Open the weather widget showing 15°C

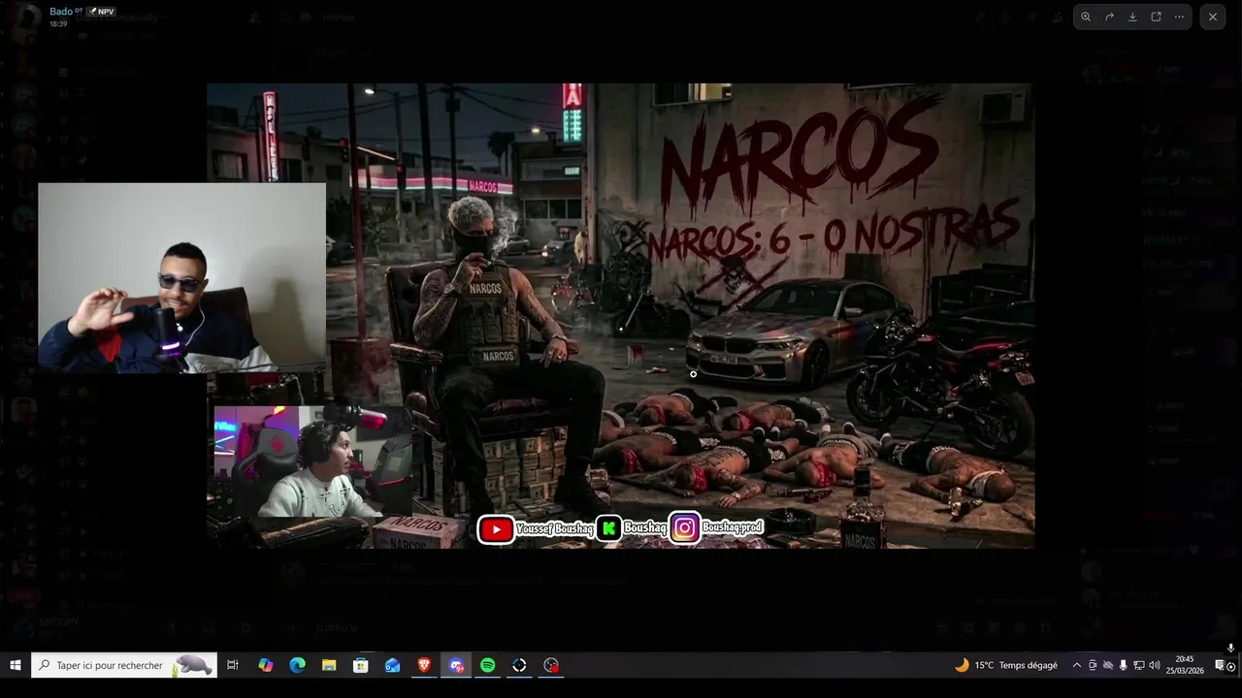(1006, 665)
